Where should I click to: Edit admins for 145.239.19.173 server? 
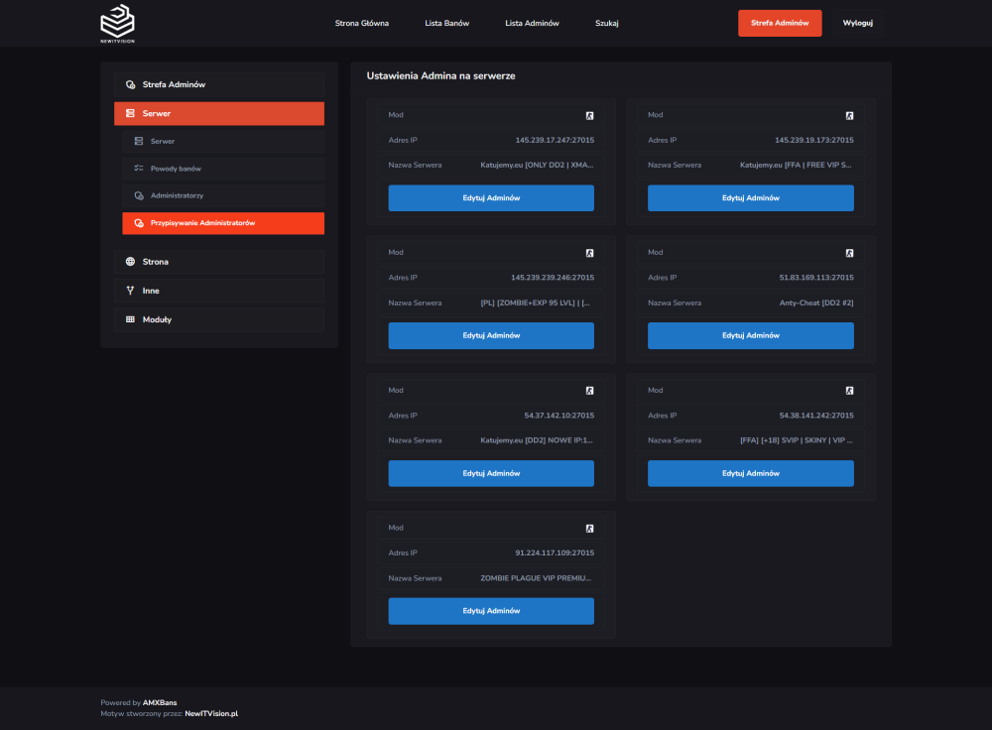750,198
